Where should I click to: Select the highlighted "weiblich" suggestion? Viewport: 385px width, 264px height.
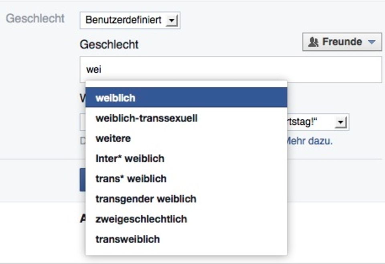click(186, 98)
